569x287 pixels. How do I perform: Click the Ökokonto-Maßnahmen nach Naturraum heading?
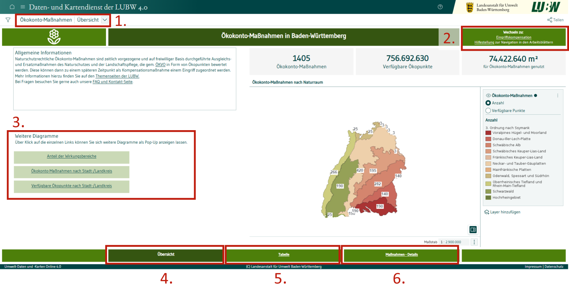pyautogui.click(x=288, y=82)
